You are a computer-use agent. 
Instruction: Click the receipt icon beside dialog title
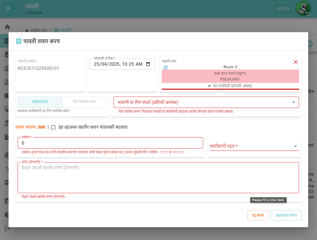coord(19,41)
